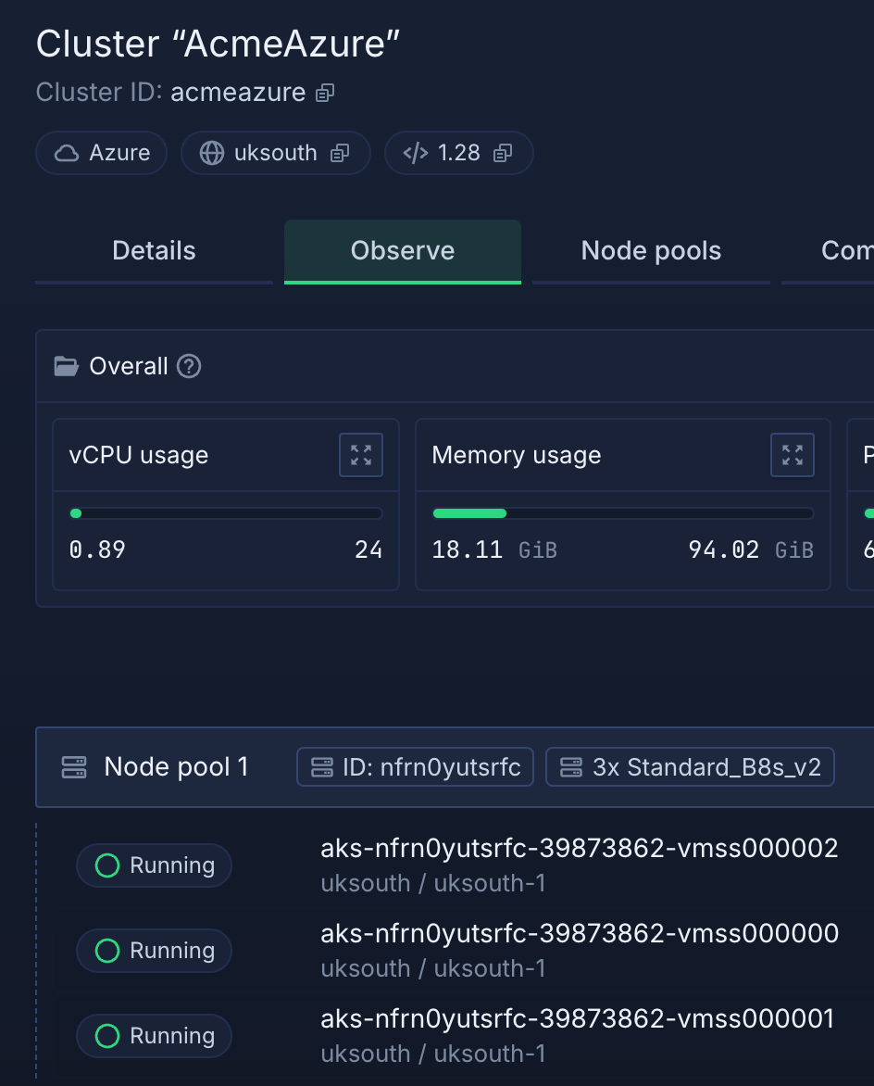Expand the Memory usage chart
Viewport: 874px width, 1086px height.
(x=793, y=455)
